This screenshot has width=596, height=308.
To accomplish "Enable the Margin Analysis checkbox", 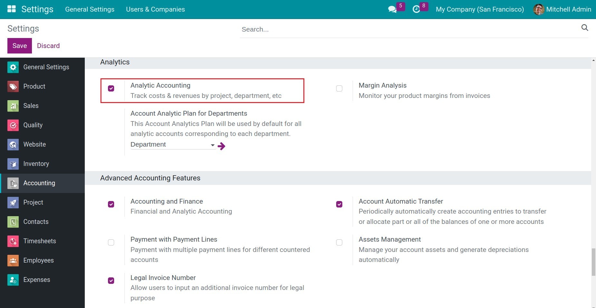I will click(x=339, y=88).
